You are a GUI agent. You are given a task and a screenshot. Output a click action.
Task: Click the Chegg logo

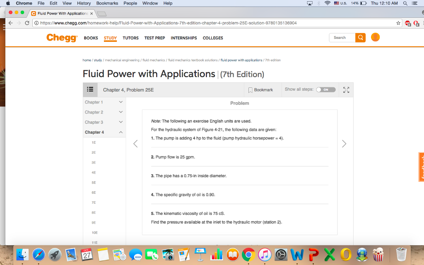coord(61,38)
